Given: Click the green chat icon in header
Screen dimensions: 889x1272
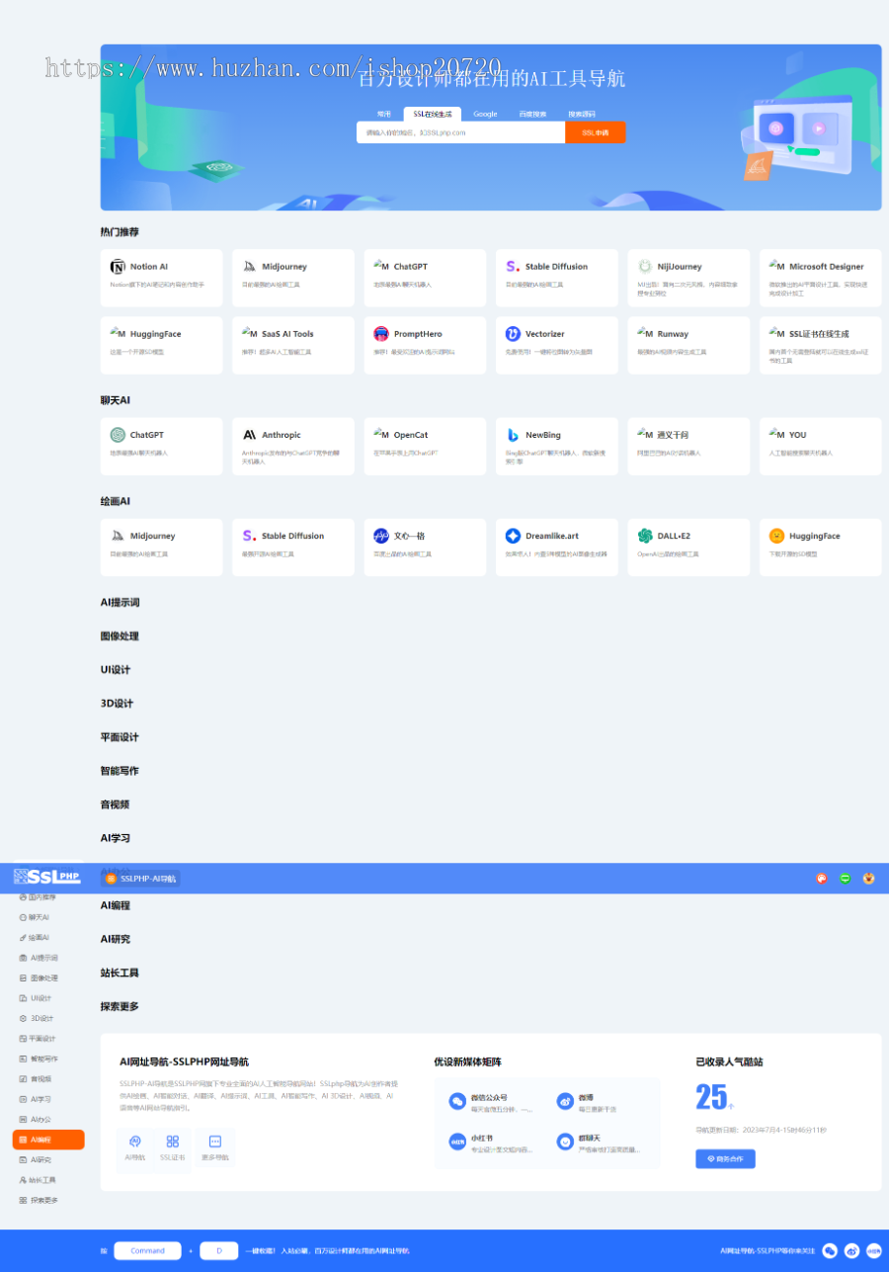Looking at the screenshot, I should pyautogui.click(x=846, y=878).
